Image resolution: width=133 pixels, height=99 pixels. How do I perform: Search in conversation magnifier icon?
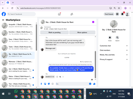pyautogui.click(x=117, y=37)
